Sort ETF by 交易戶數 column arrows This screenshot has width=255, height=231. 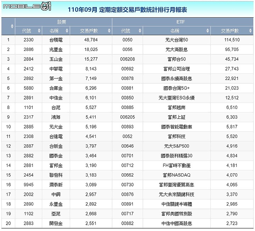(250, 30)
